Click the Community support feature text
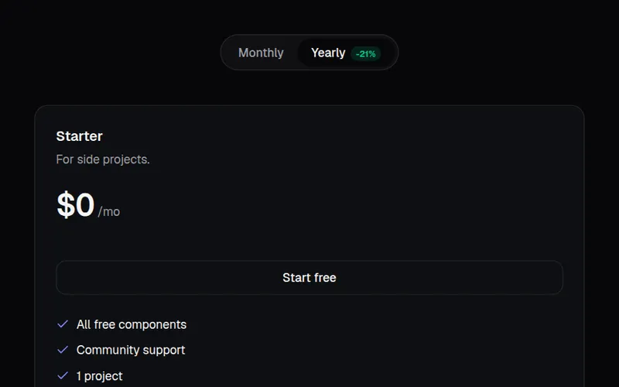The height and width of the screenshot is (387, 619). coord(131,351)
